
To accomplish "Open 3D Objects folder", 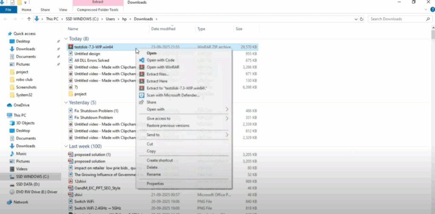I will pos(22,123).
